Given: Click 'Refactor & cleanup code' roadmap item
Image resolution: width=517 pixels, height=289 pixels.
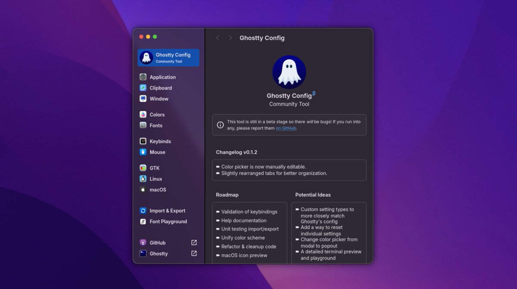Looking at the screenshot, I should (x=249, y=246).
